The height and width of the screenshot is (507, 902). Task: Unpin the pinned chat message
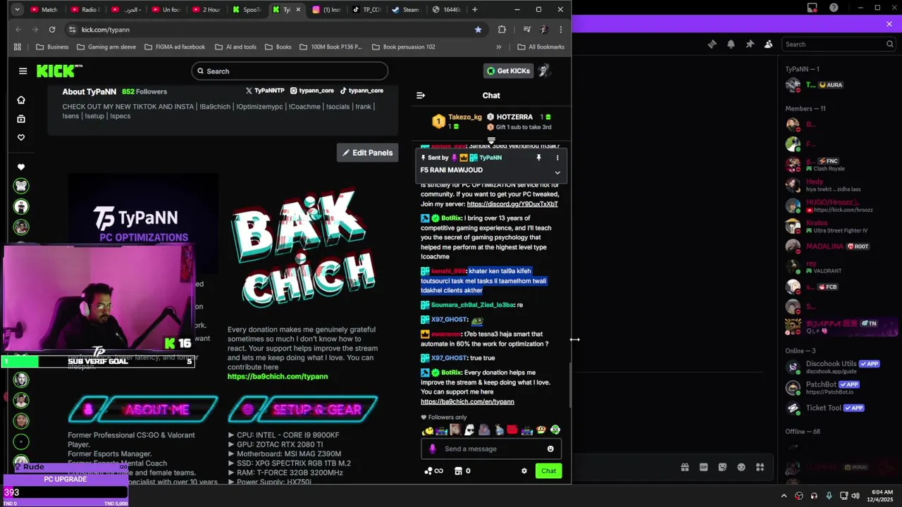tap(538, 158)
